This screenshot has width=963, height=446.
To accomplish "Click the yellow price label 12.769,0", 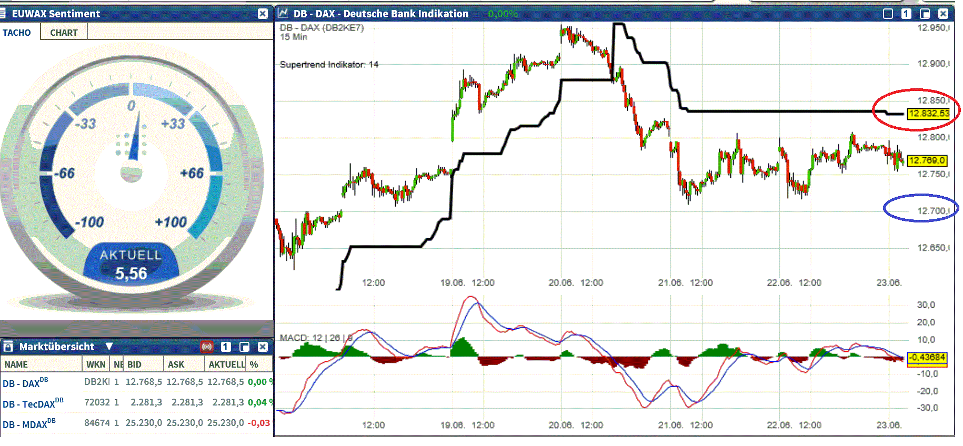I will [x=927, y=160].
